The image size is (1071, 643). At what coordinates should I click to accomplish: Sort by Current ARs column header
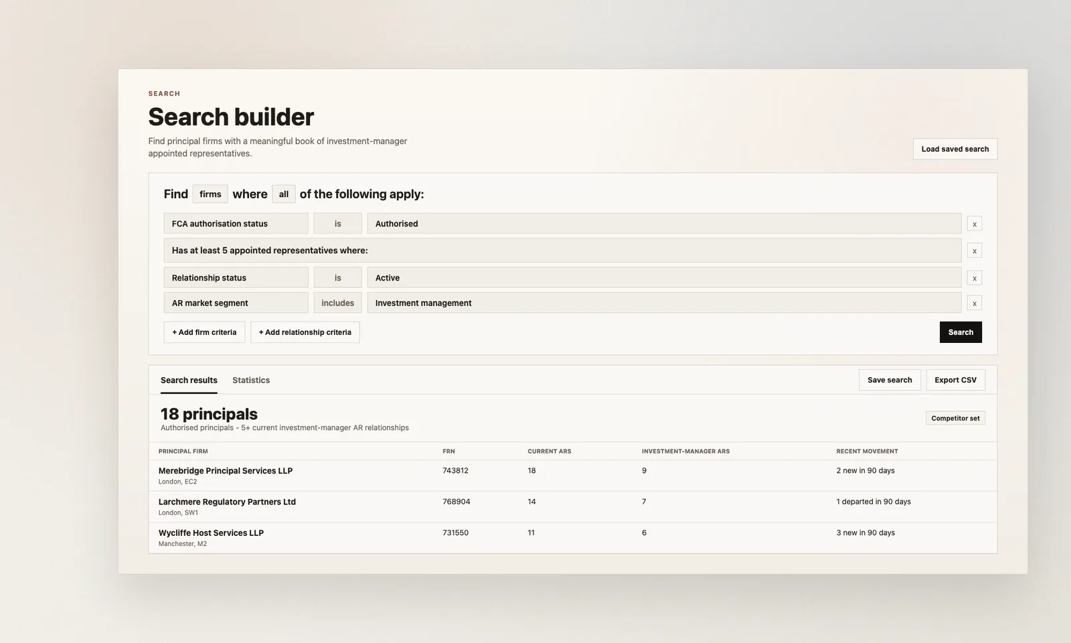coord(549,451)
